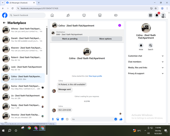Choose a GIF icon in composer
Image resolution: width=170 pixels, height=136 pixels.
[67, 119]
